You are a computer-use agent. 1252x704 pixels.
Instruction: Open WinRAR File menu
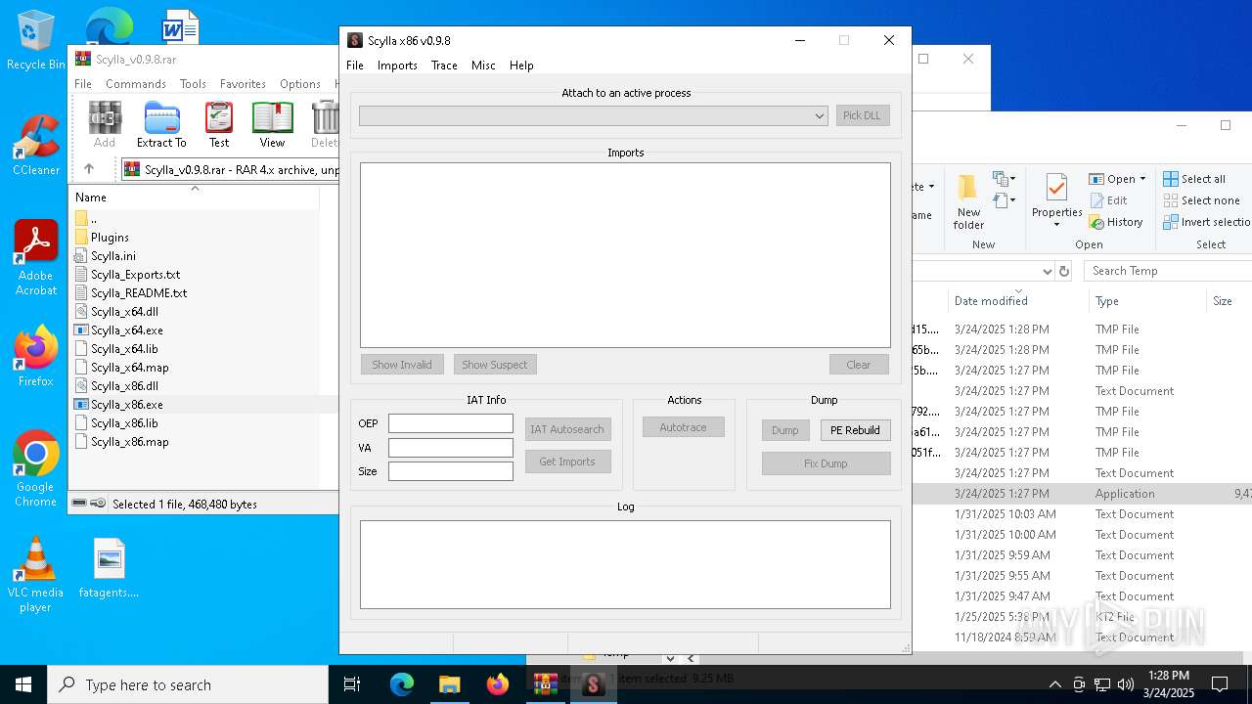pyautogui.click(x=83, y=84)
